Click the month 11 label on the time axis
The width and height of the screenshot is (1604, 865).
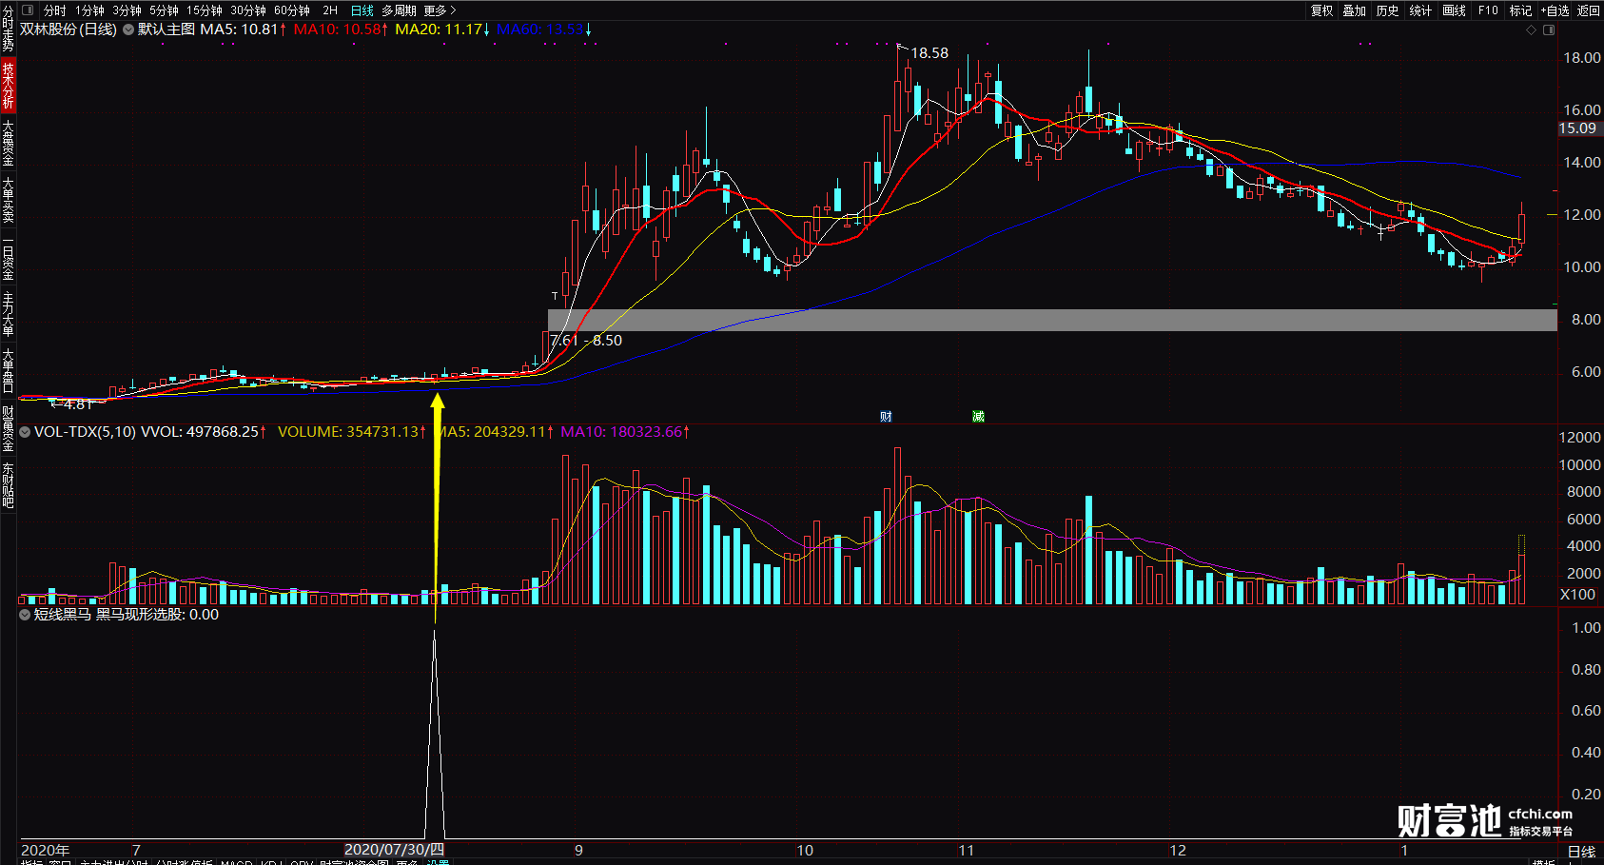966,850
